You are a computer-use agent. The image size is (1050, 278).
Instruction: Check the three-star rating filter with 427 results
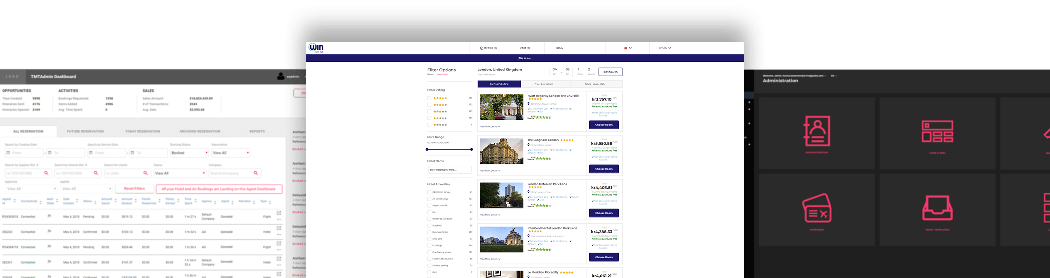[429, 111]
